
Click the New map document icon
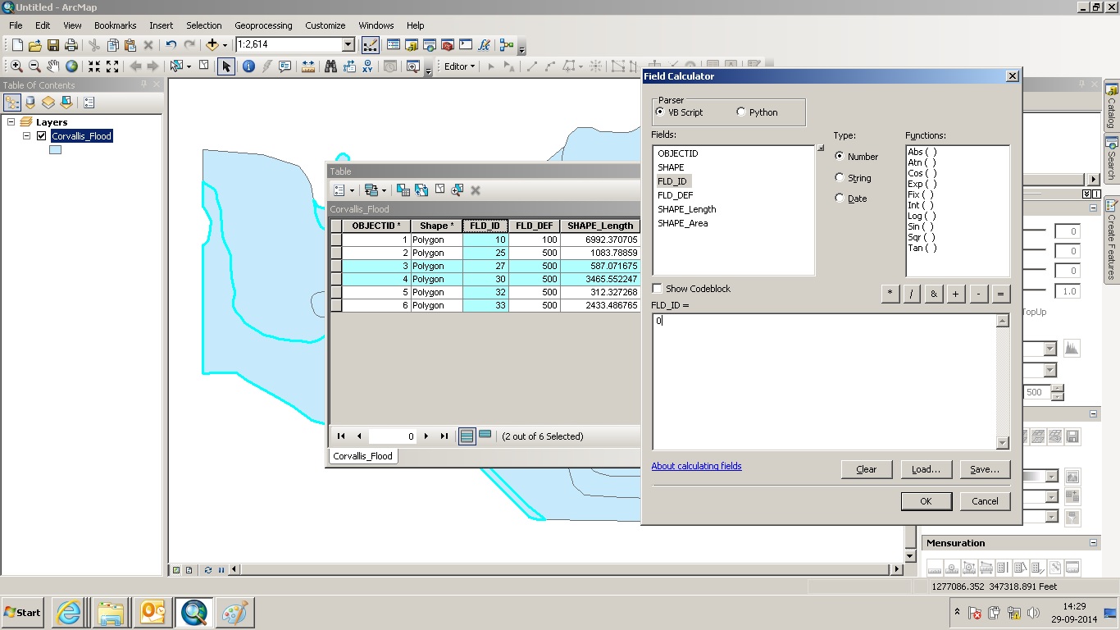pyautogui.click(x=16, y=45)
